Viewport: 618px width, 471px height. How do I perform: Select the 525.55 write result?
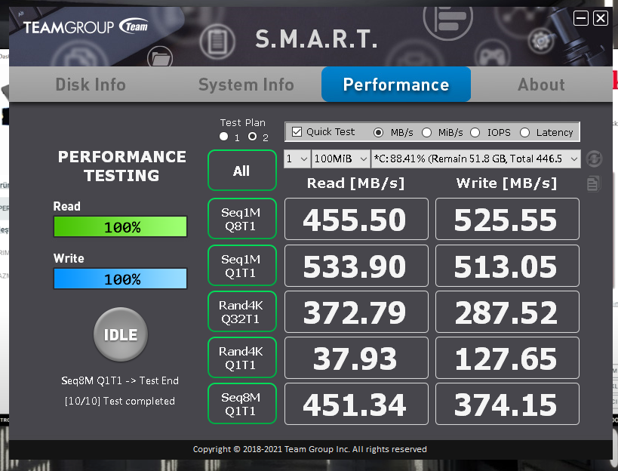click(507, 219)
